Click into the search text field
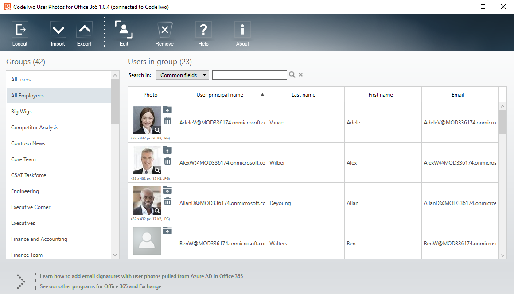 click(x=249, y=75)
